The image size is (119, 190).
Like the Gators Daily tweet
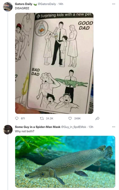pyautogui.click(x=70, y=118)
